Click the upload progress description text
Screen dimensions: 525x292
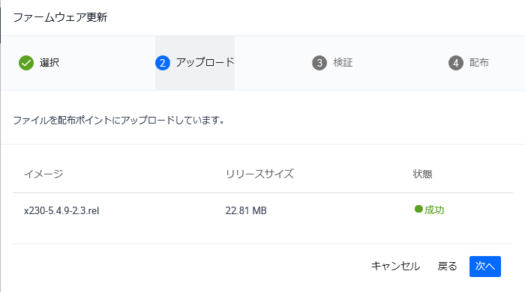point(118,121)
